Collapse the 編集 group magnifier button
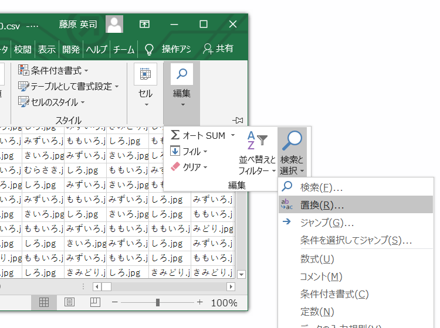 [x=182, y=86]
